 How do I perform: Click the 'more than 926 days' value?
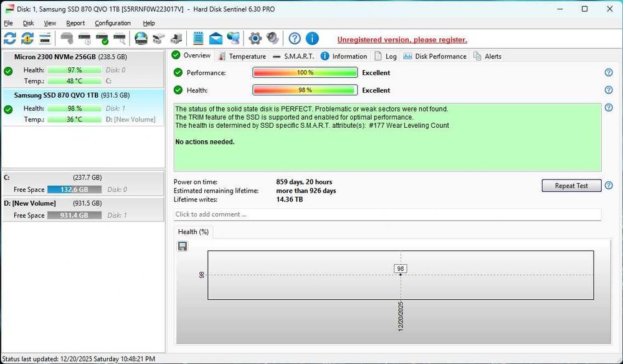tap(306, 191)
